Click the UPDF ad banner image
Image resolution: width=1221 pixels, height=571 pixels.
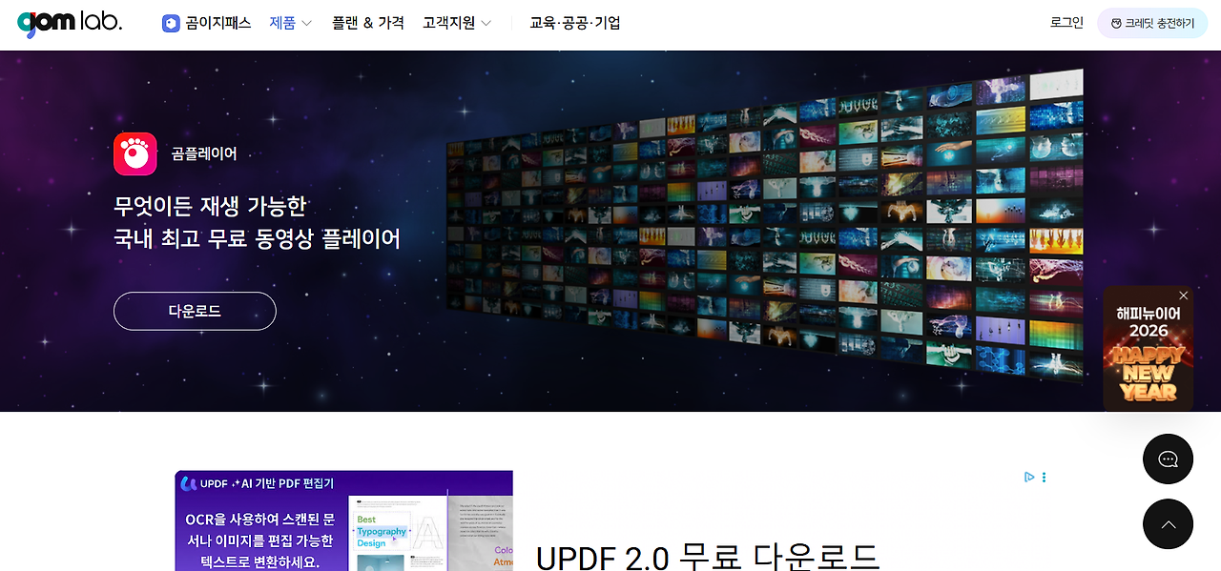pos(343,520)
